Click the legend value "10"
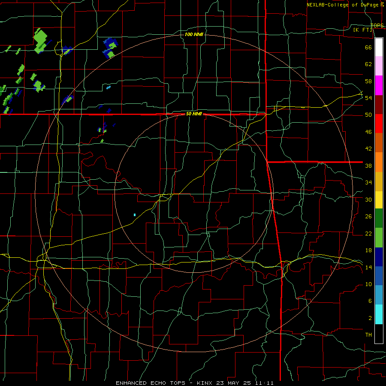Viewport: 386px width, 386px height. (368, 284)
